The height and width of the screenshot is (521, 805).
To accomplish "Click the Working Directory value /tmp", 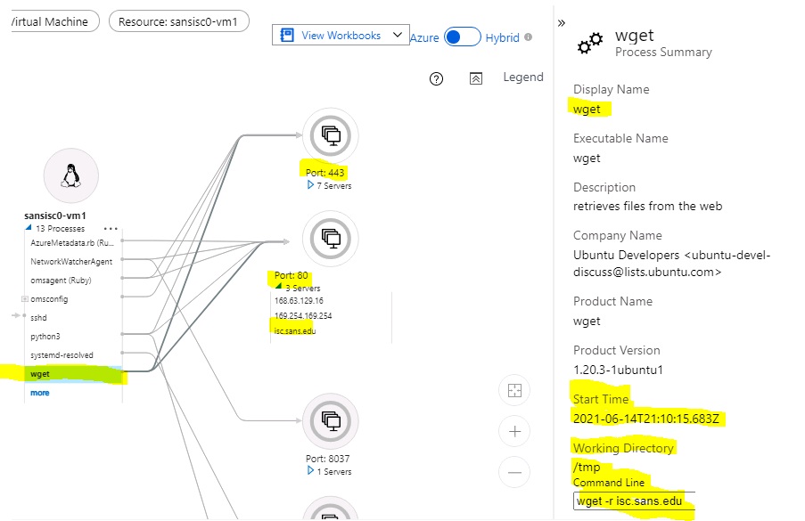I will pos(587,468).
